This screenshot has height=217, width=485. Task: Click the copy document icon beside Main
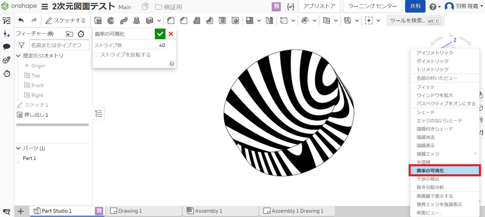tap(145, 6)
